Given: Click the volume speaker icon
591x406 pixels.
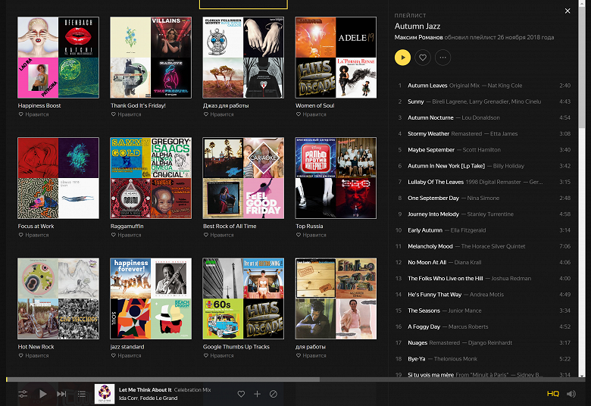Looking at the screenshot, I should click(x=571, y=394).
